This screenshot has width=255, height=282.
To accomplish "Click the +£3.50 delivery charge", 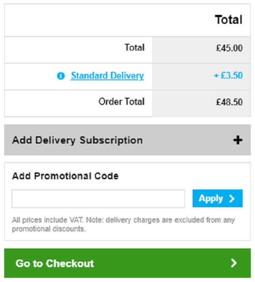I will (x=228, y=75).
